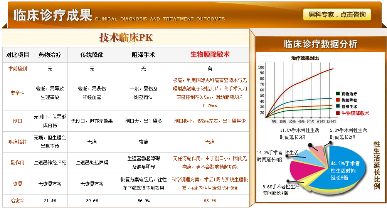The image size is (387, 208).
Task: Click the 治愈率 row label
Action: point(17,201)
